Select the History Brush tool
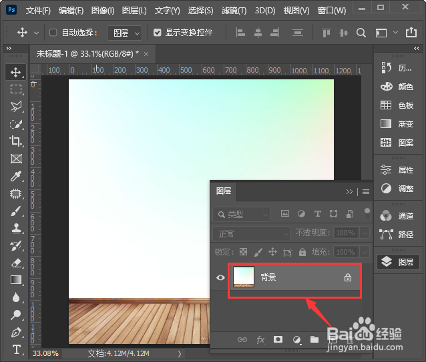426x362 pixels. click(16, 246)
